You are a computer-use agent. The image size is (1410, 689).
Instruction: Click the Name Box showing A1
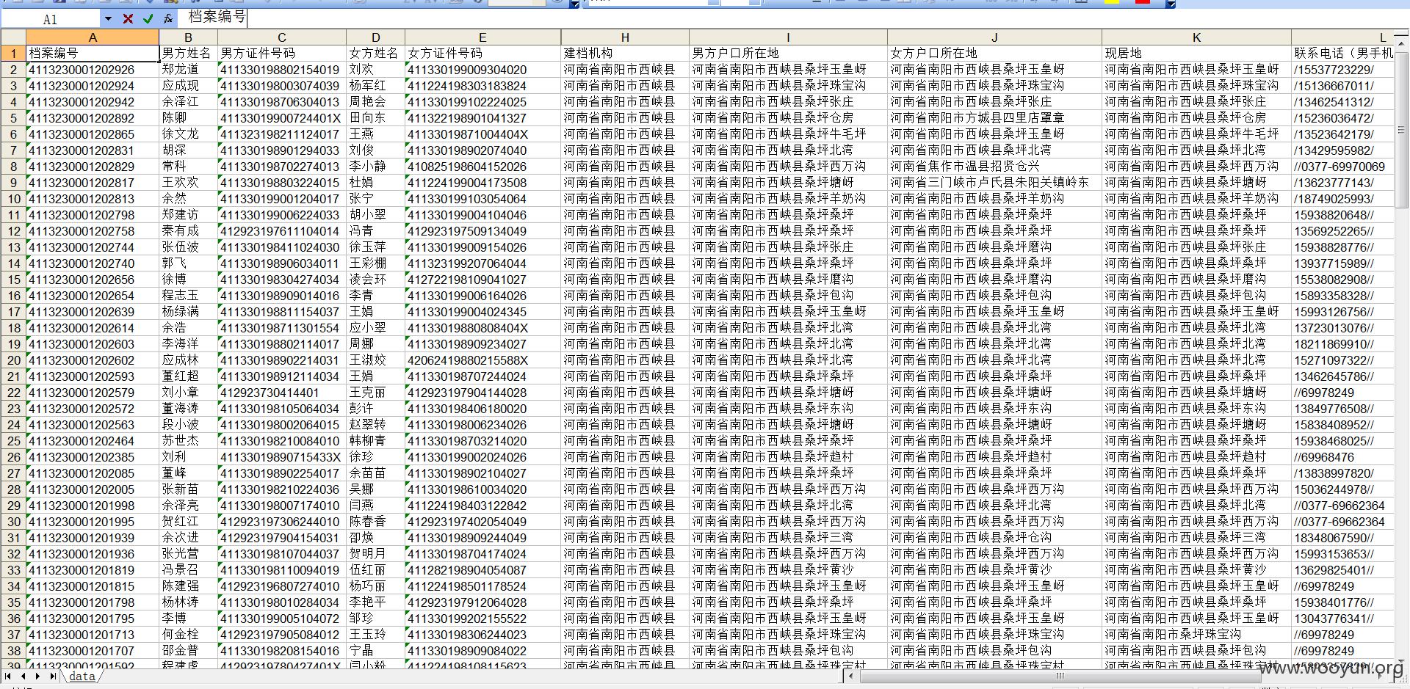(x=50, y=19)
